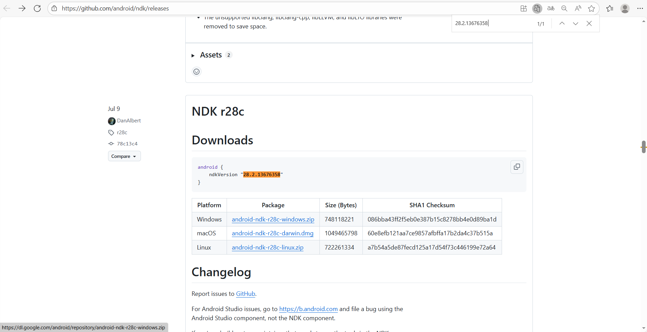
Task: Click the macOS size 1049465798 cell
Action: tap(341, 233)
